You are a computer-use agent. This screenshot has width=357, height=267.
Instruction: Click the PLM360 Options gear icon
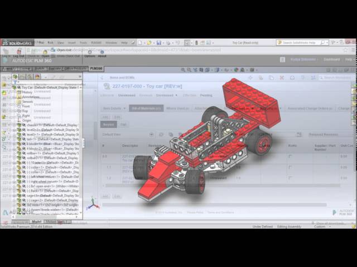click(90, 53)
